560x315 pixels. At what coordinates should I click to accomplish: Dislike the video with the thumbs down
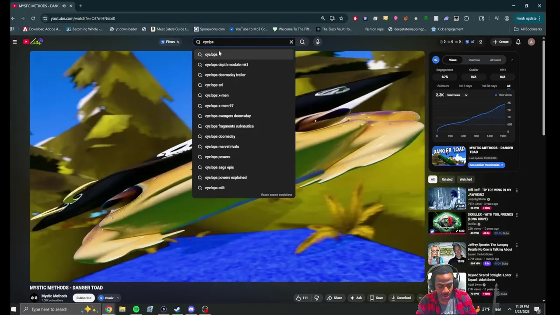pos(317,298)
